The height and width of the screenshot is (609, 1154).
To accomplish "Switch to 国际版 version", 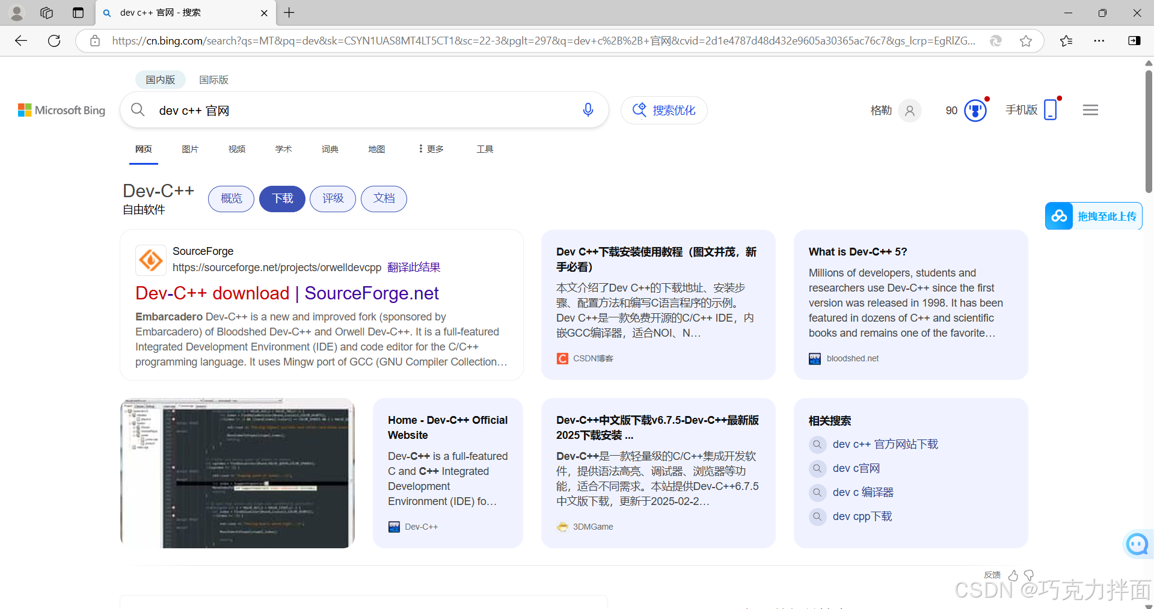I will tap(213, 79).
